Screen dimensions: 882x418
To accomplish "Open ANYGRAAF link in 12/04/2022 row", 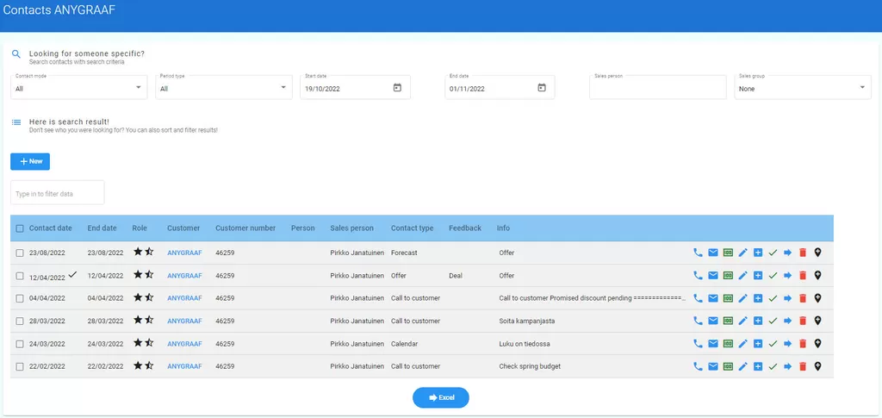I will [x=184, y=276].
